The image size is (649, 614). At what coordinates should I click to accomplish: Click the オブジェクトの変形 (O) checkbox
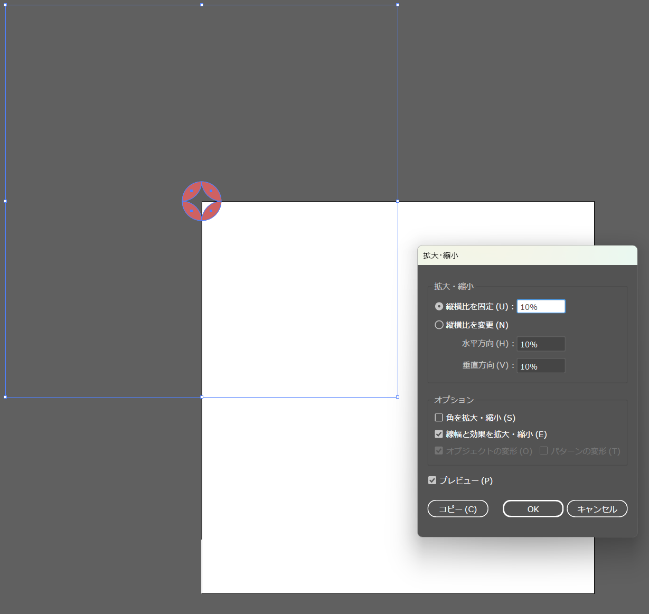pyautogui.click(x=439, y=451)
